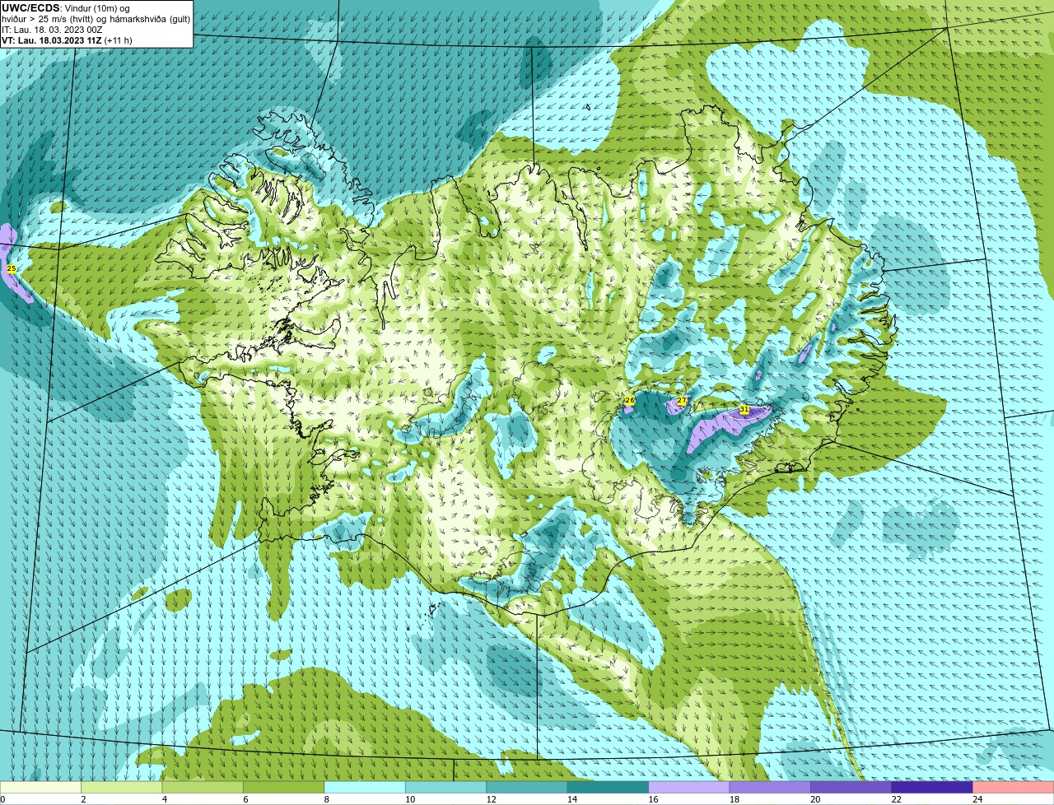
Task: Select the 20–22 m/s violet legend swatch
Action: click(851, 788)
